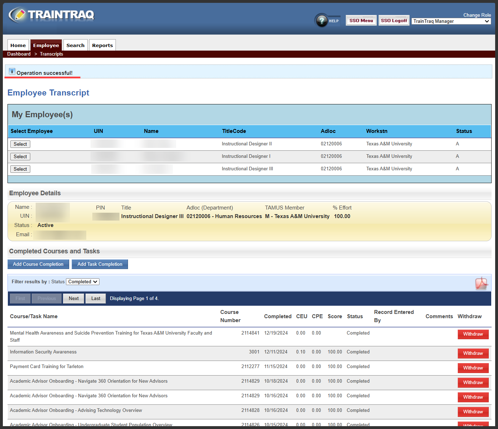Click the info icon beside Operation successful message
Image resolution: width=498 pixels, height=429 pixels.
(12, 71)
